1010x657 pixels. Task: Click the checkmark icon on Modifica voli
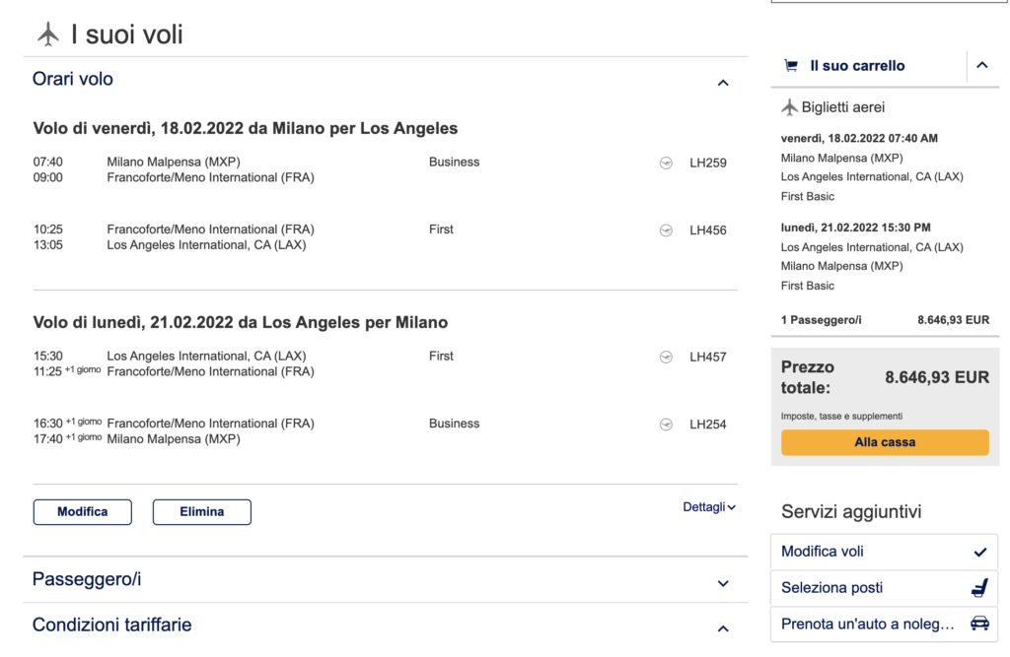[980, 553]
